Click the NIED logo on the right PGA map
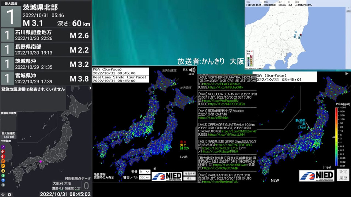 click(317, 176)
